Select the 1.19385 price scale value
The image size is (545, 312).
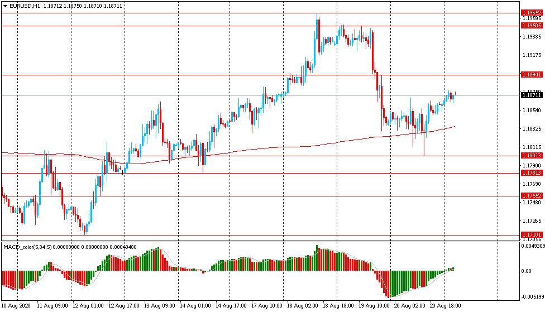[532, 37]
